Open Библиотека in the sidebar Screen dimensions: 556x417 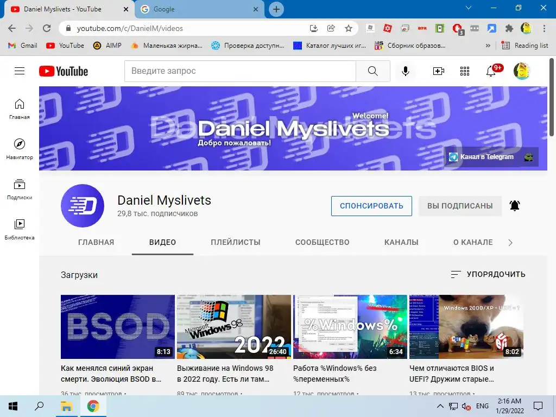[20, 230]
